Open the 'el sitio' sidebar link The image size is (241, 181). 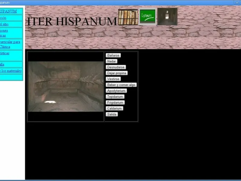(4, 24)
